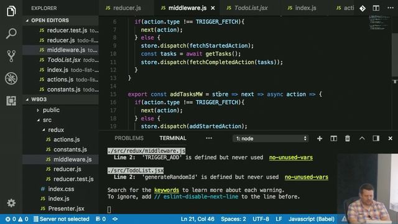Viewport: 398px width, 224px height.
Task: Open actions.js in open editors list
Action: coord(60,80)
